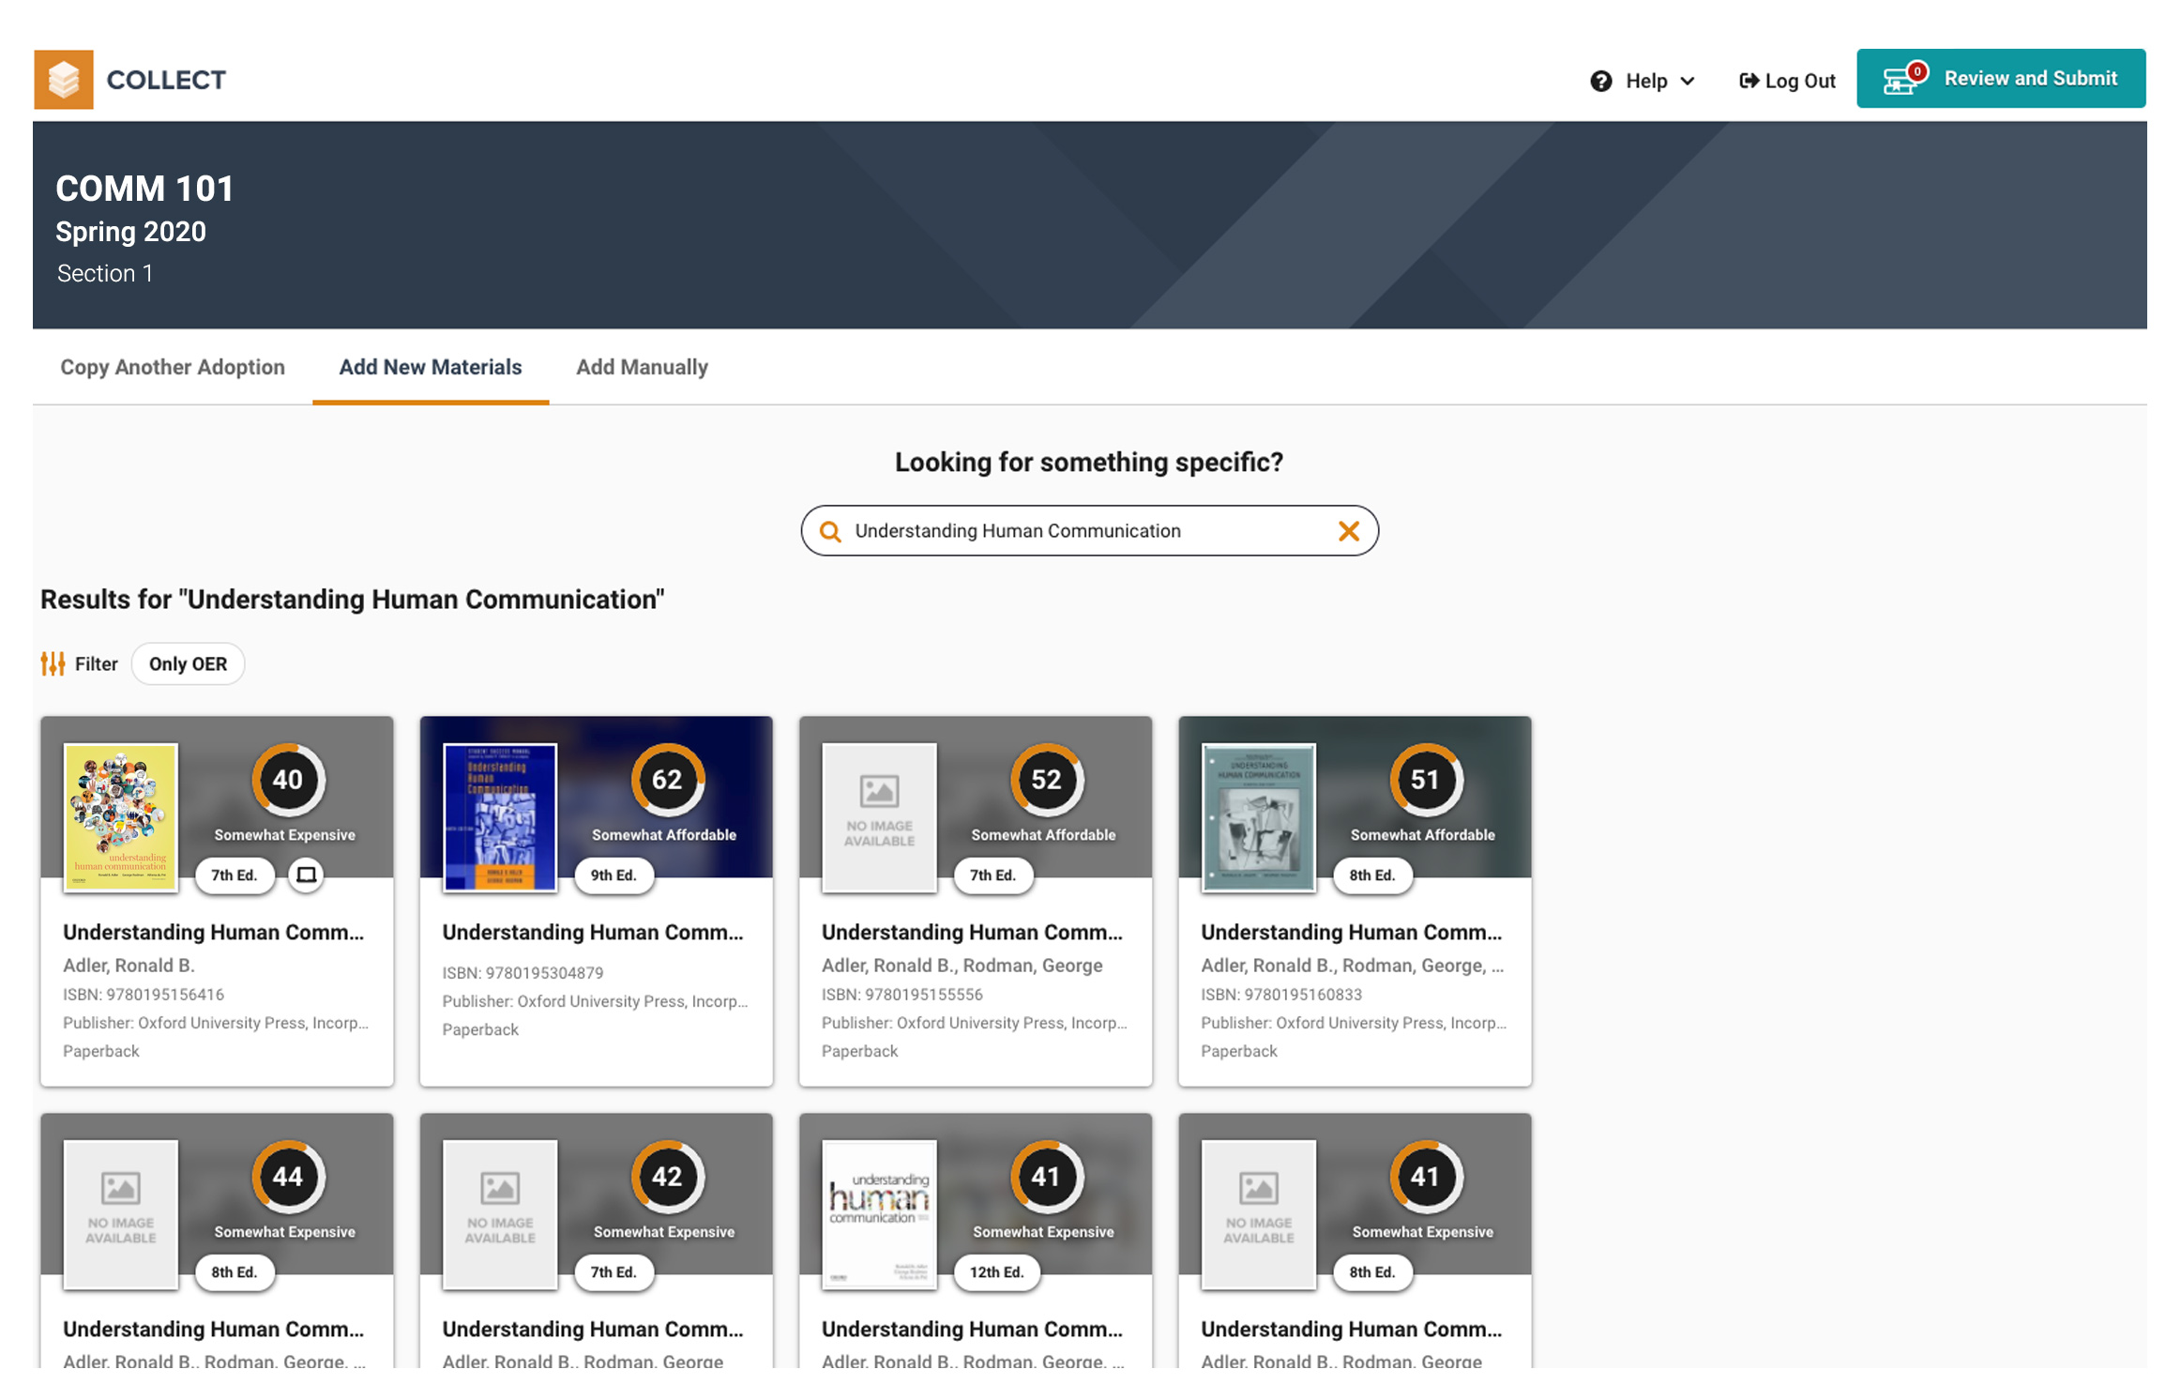Expand the Help dropdown chevron

[x=1687, y=82]
